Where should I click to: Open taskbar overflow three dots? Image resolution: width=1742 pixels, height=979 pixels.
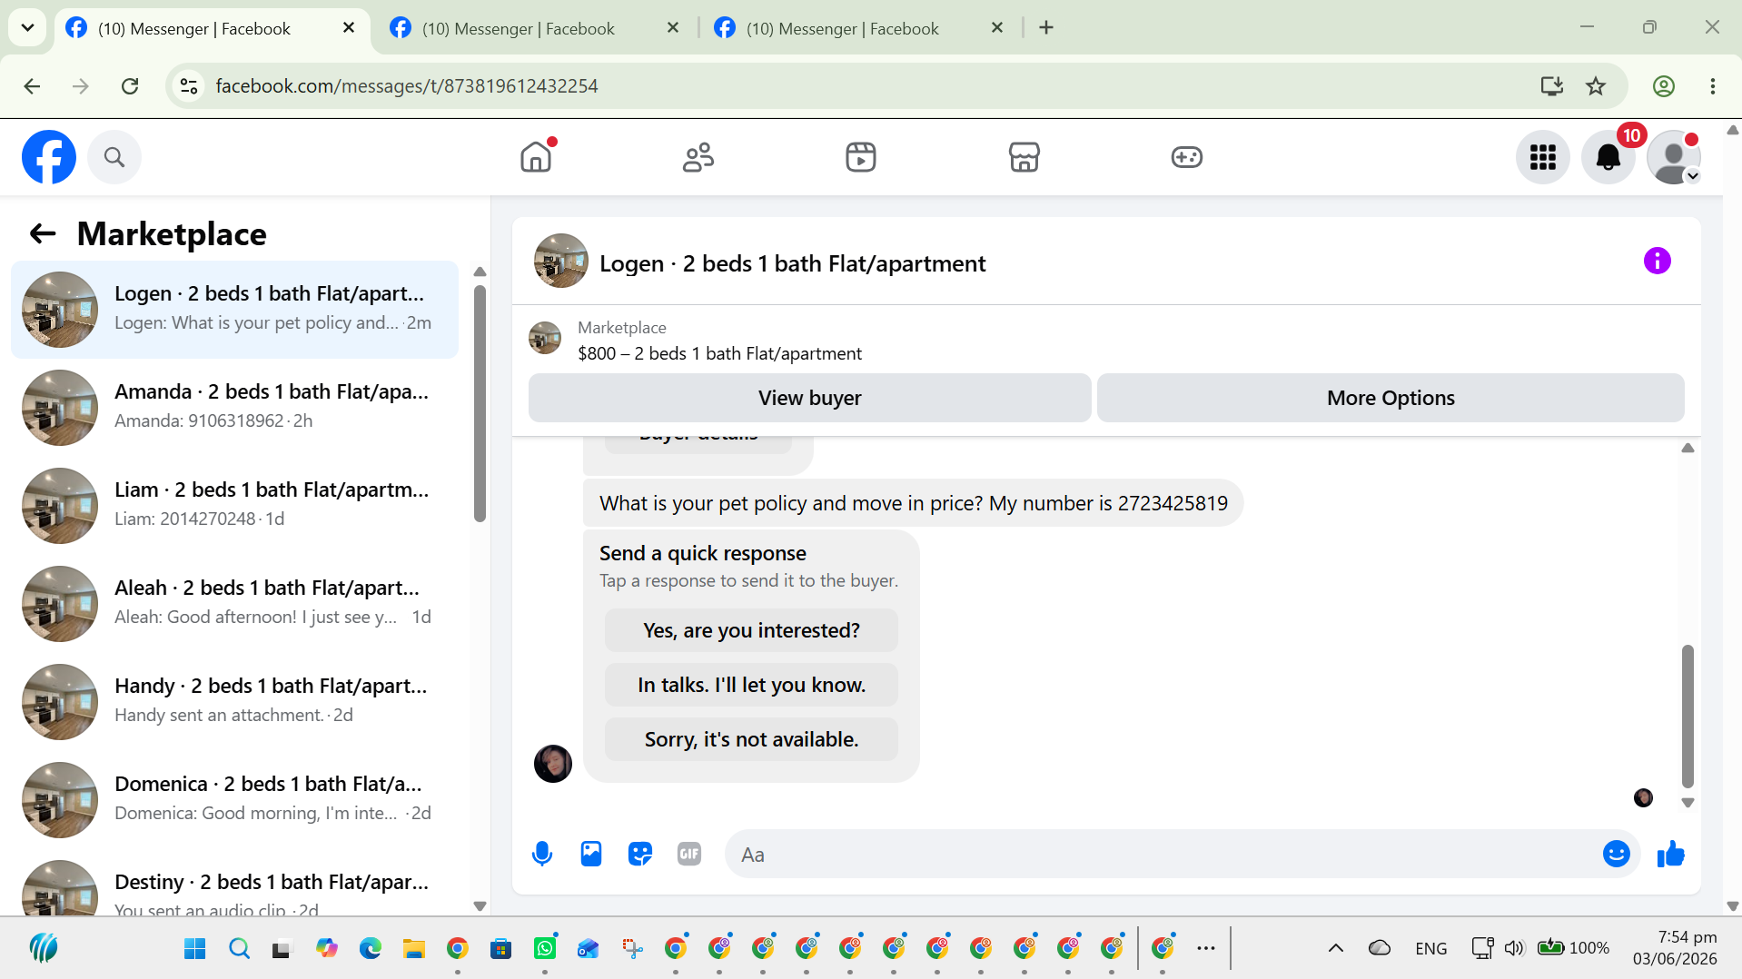(x=1206, y=949)
